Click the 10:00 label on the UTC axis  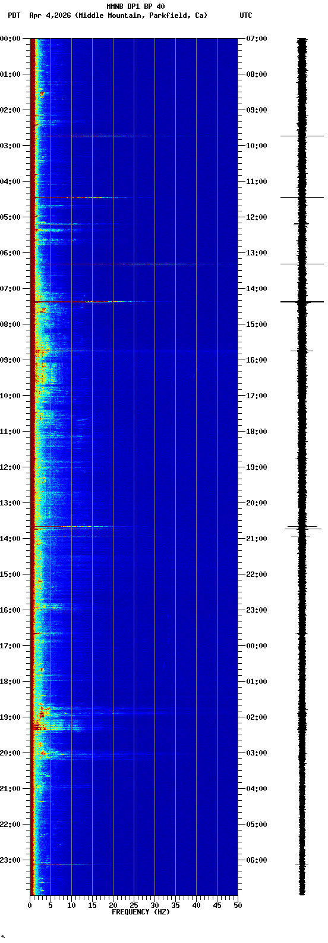click(257, 146)
